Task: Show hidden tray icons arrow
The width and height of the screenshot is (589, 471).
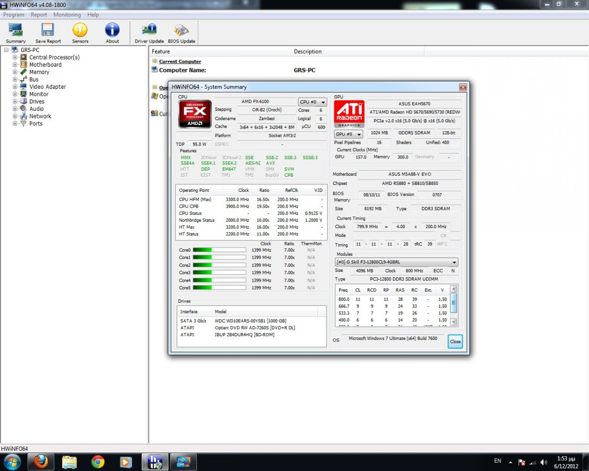Action: click(x=510, y=462)
